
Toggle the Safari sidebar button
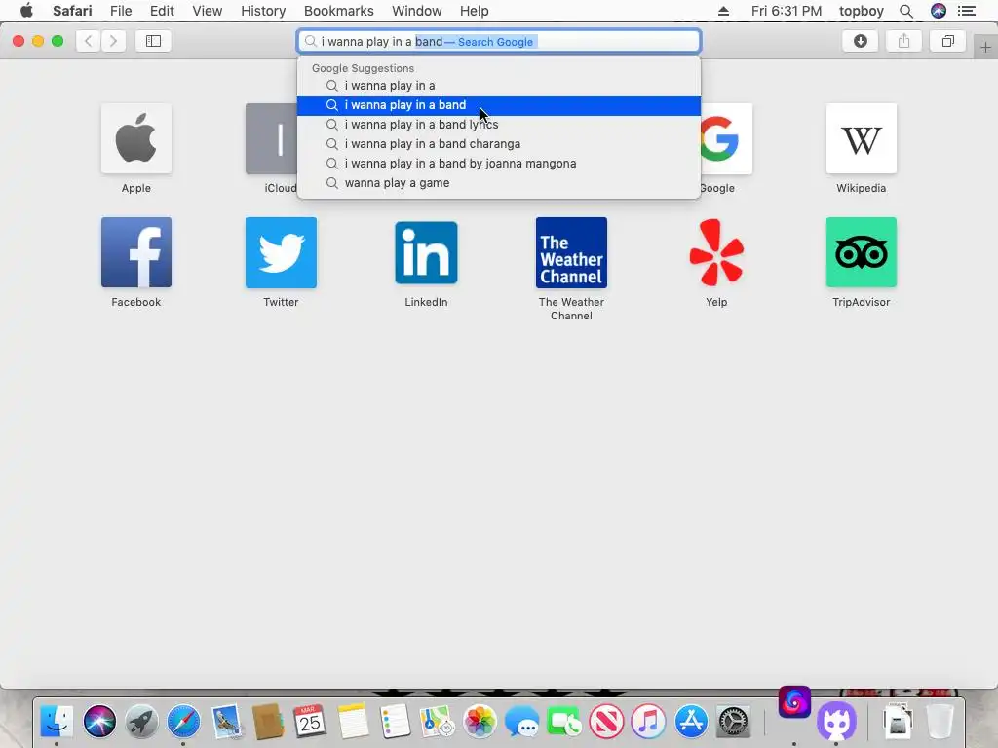point(153,41)
